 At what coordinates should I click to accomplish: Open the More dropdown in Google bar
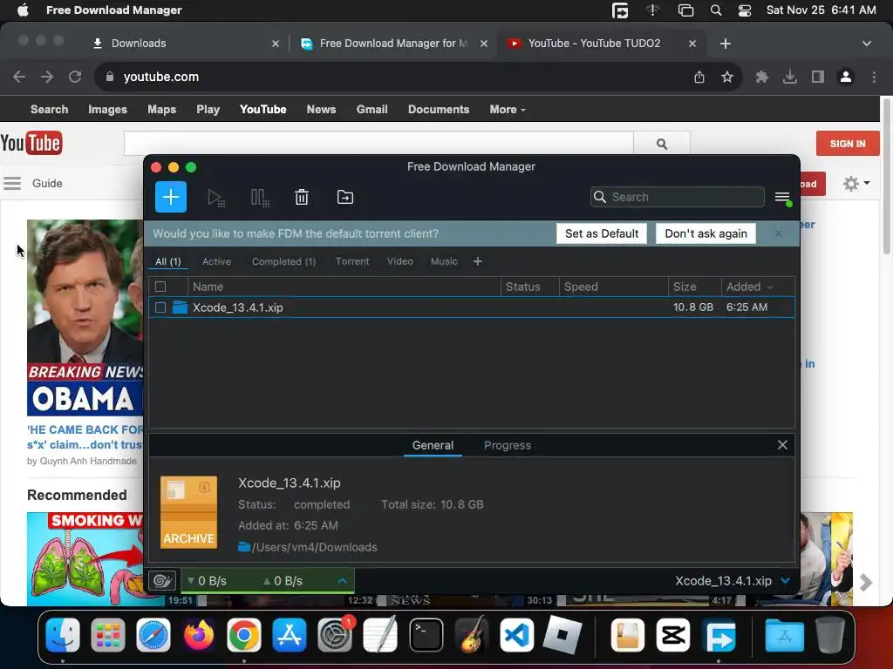pyautogui.click(x=507, y=109)
